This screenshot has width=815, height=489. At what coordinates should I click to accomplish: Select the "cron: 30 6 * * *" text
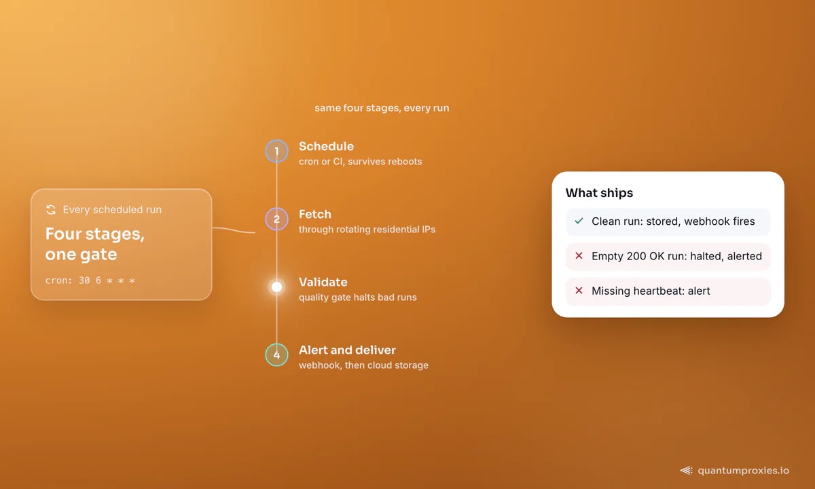click(x=90, y=280)
